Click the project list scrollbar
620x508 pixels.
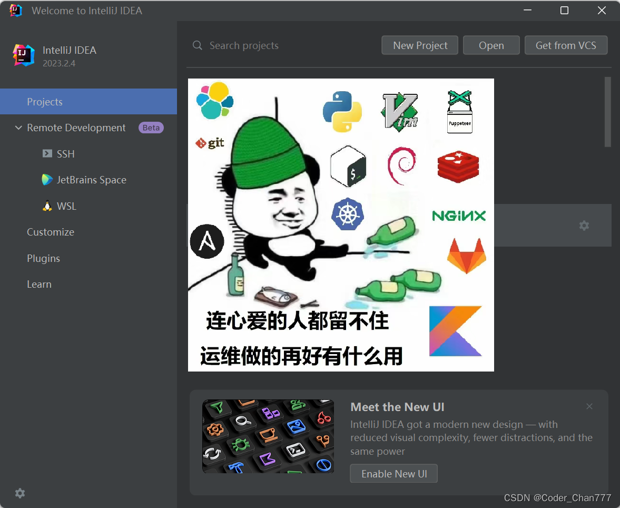[x=608, y=112]
